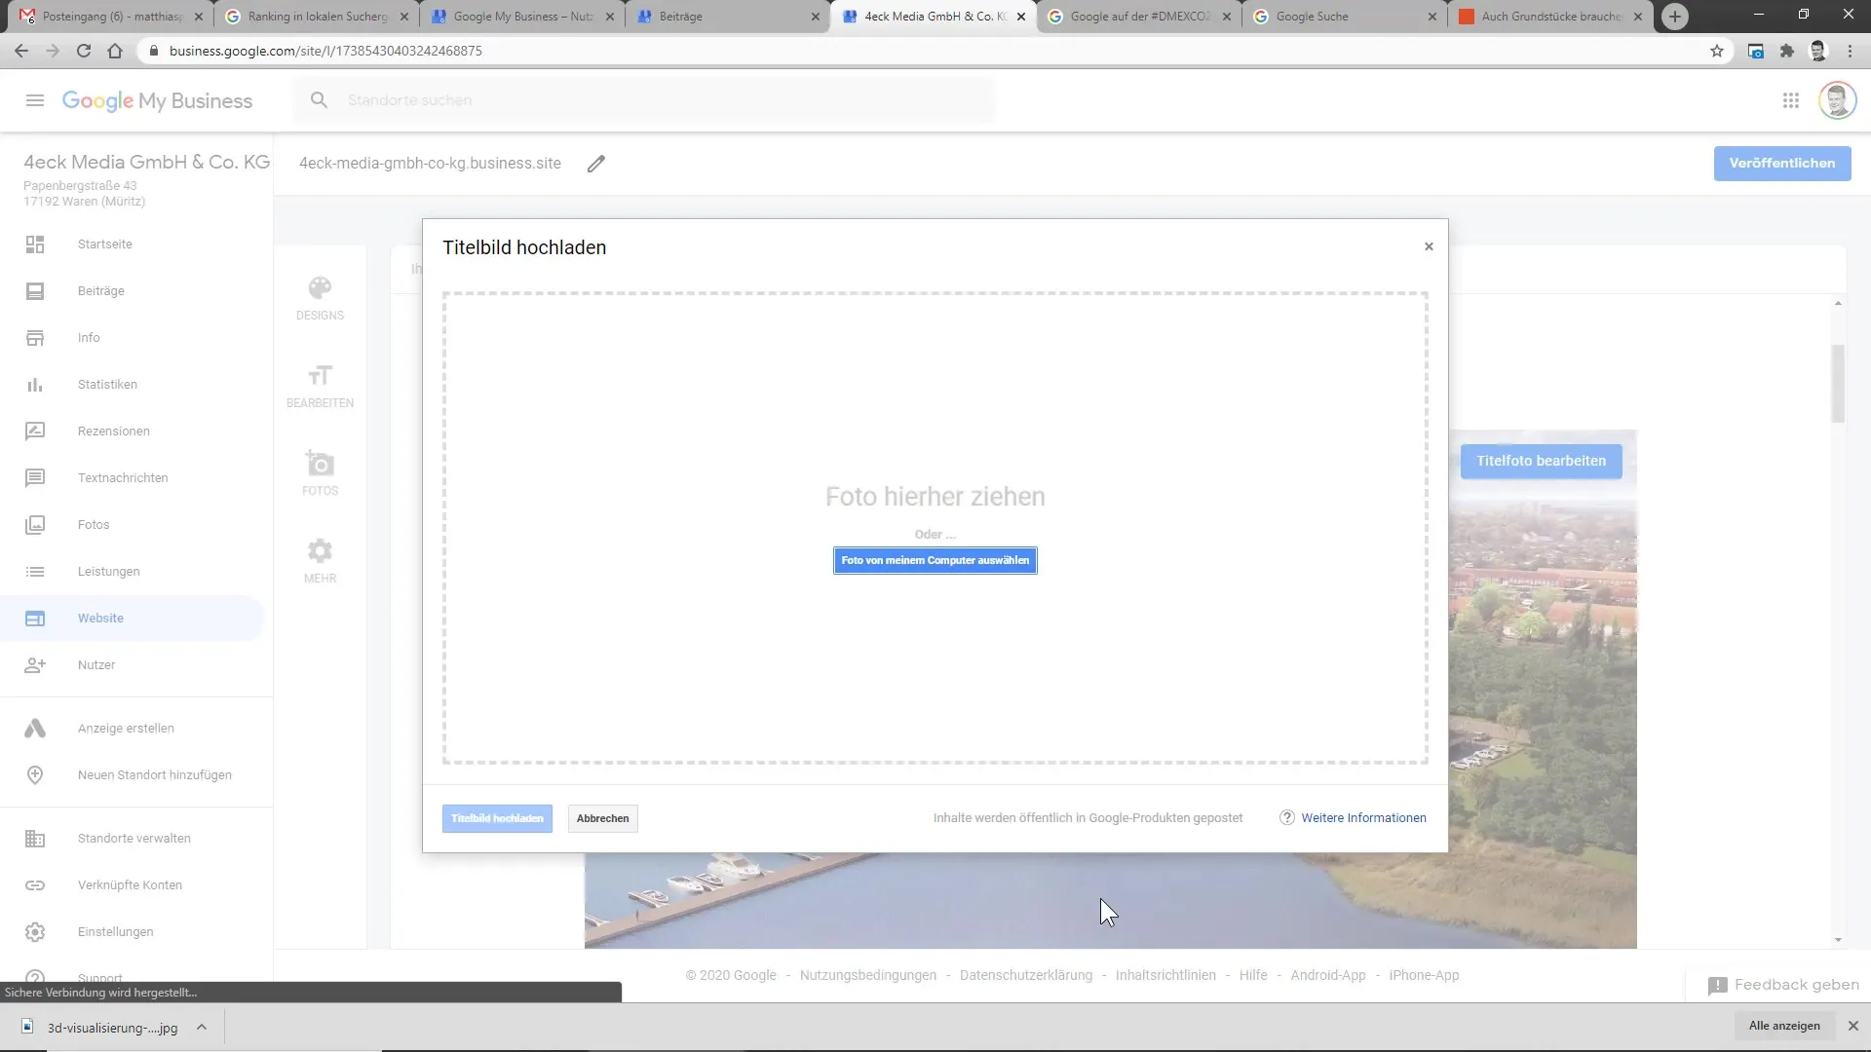Screen dimensions: 1871x1052
Task: Click Alle anzeigen in downloads bar
Action: (x=1784, y=1026)
